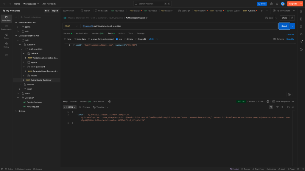Open the settings gear icon

(271, 4)
